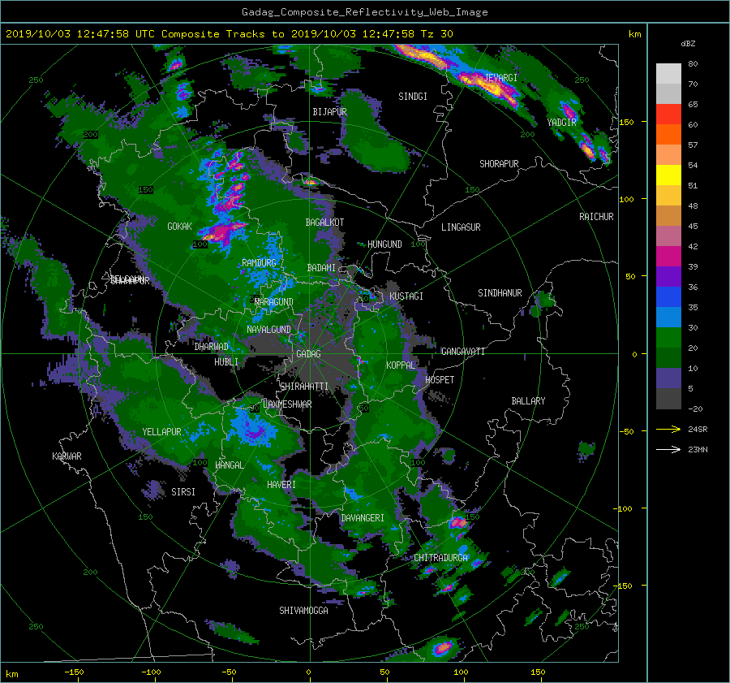This screenshot has height=683, width=730.
Task: Click the dBZ legend heading
Action: click(688, 44)
